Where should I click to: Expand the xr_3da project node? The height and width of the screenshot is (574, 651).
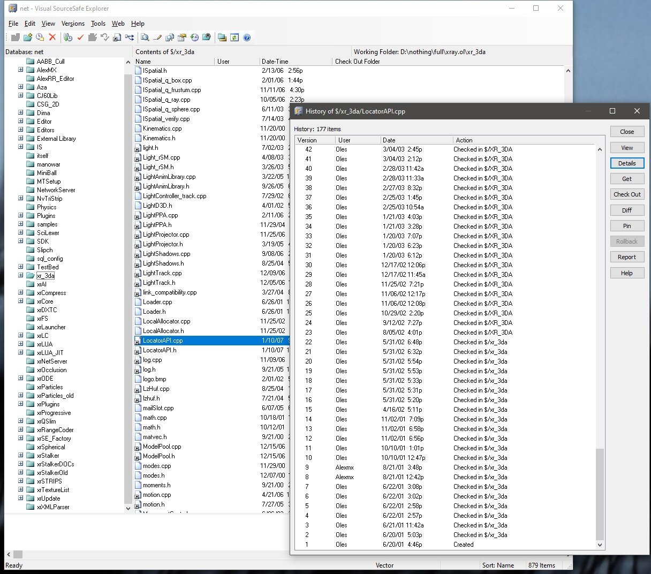tap(20, 275)
